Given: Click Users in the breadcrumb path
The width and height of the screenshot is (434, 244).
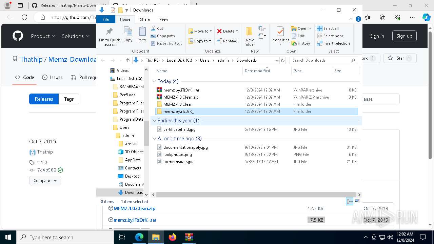Looking at the screenshot, I should click(205, 60).
